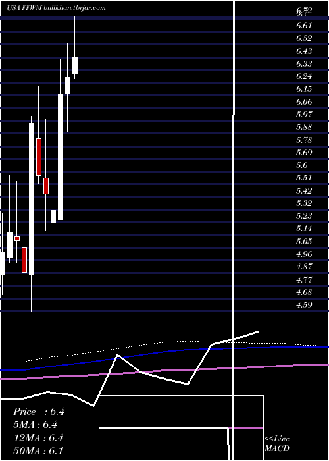Screen dimensions: 329x461
Task: Click the '12MA : 6.4' readout
Action: click(x=39, y=438)
